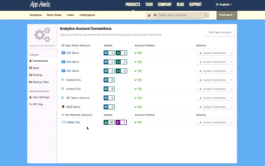265x166 pixels.
Task: Update Credentials for GP Demo Account
Action: [213, 98]
